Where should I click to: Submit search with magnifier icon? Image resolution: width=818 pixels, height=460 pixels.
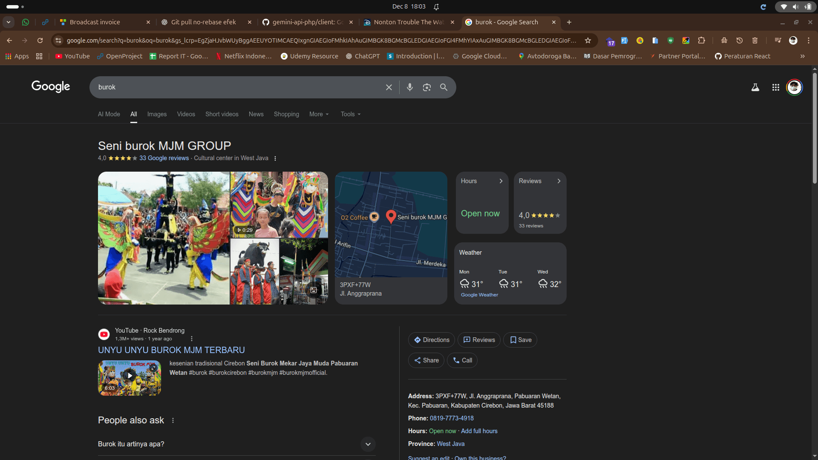tap(444, 87)
